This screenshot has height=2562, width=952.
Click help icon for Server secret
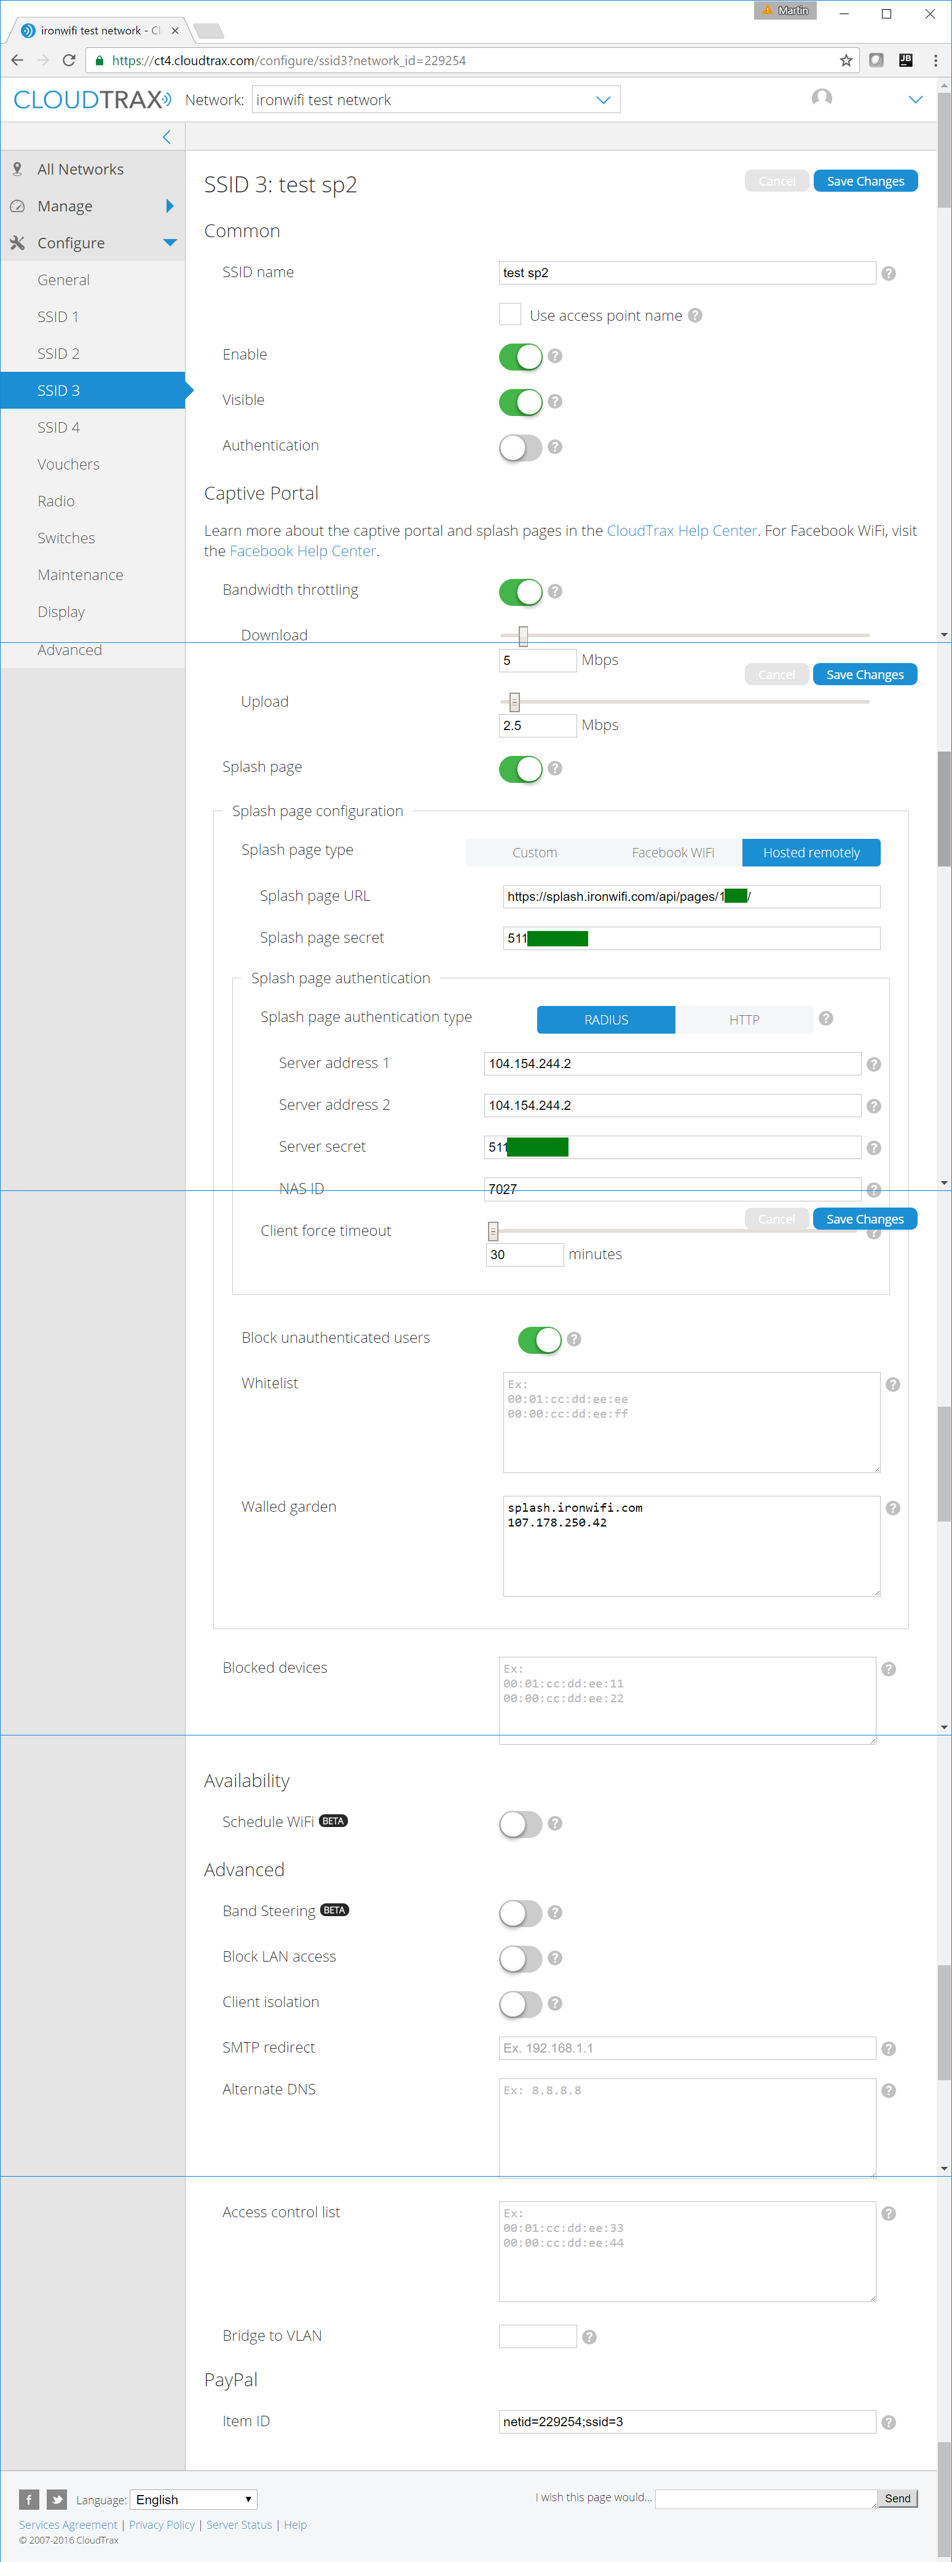tap(873, 1148)
